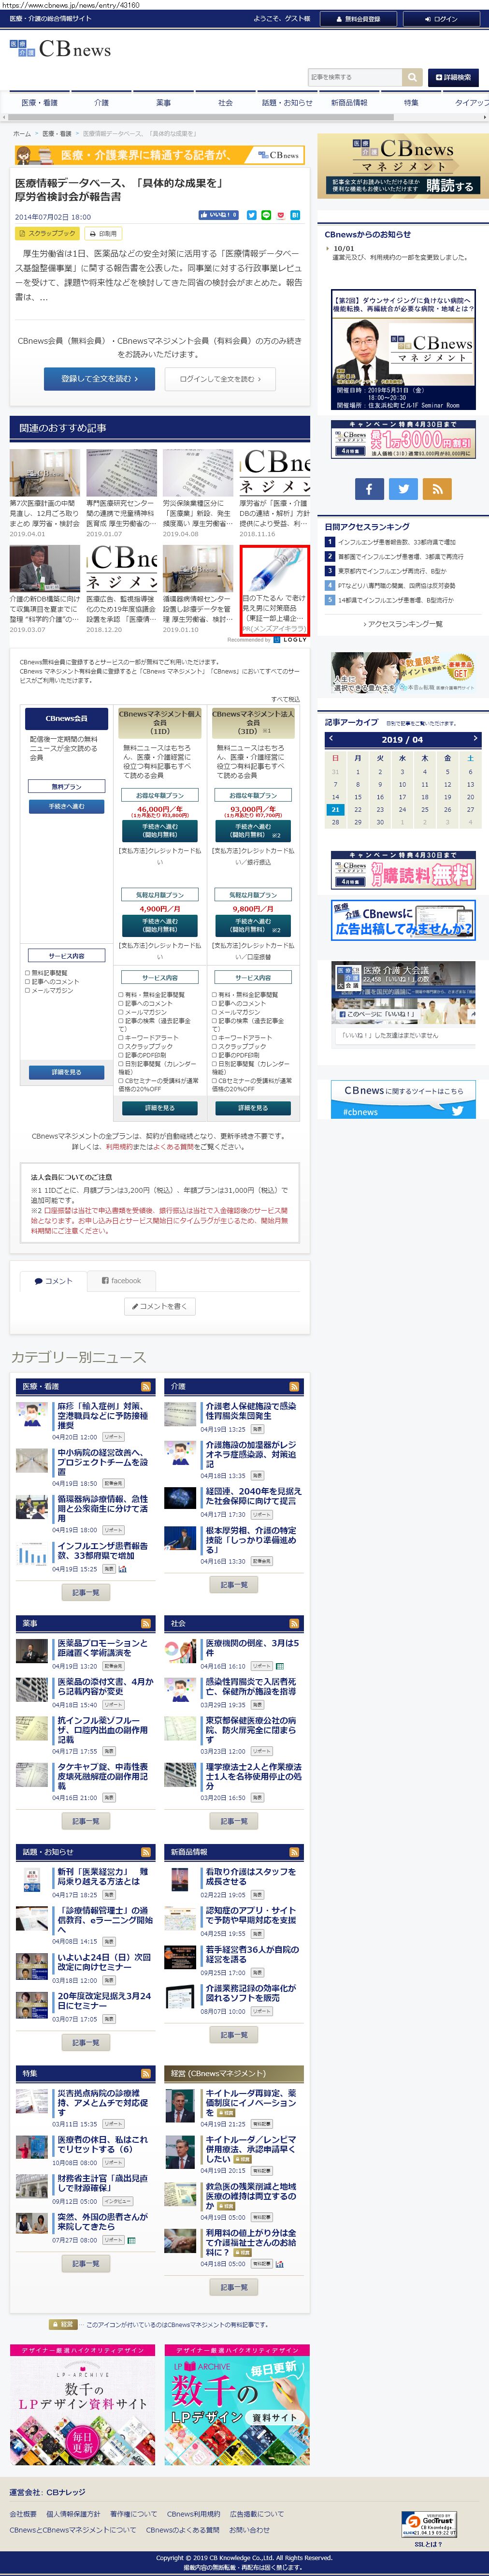This screenshot has width=489, height=2576.
Task: Open Twitter icon in sidebar
Action: click(403, 488)
